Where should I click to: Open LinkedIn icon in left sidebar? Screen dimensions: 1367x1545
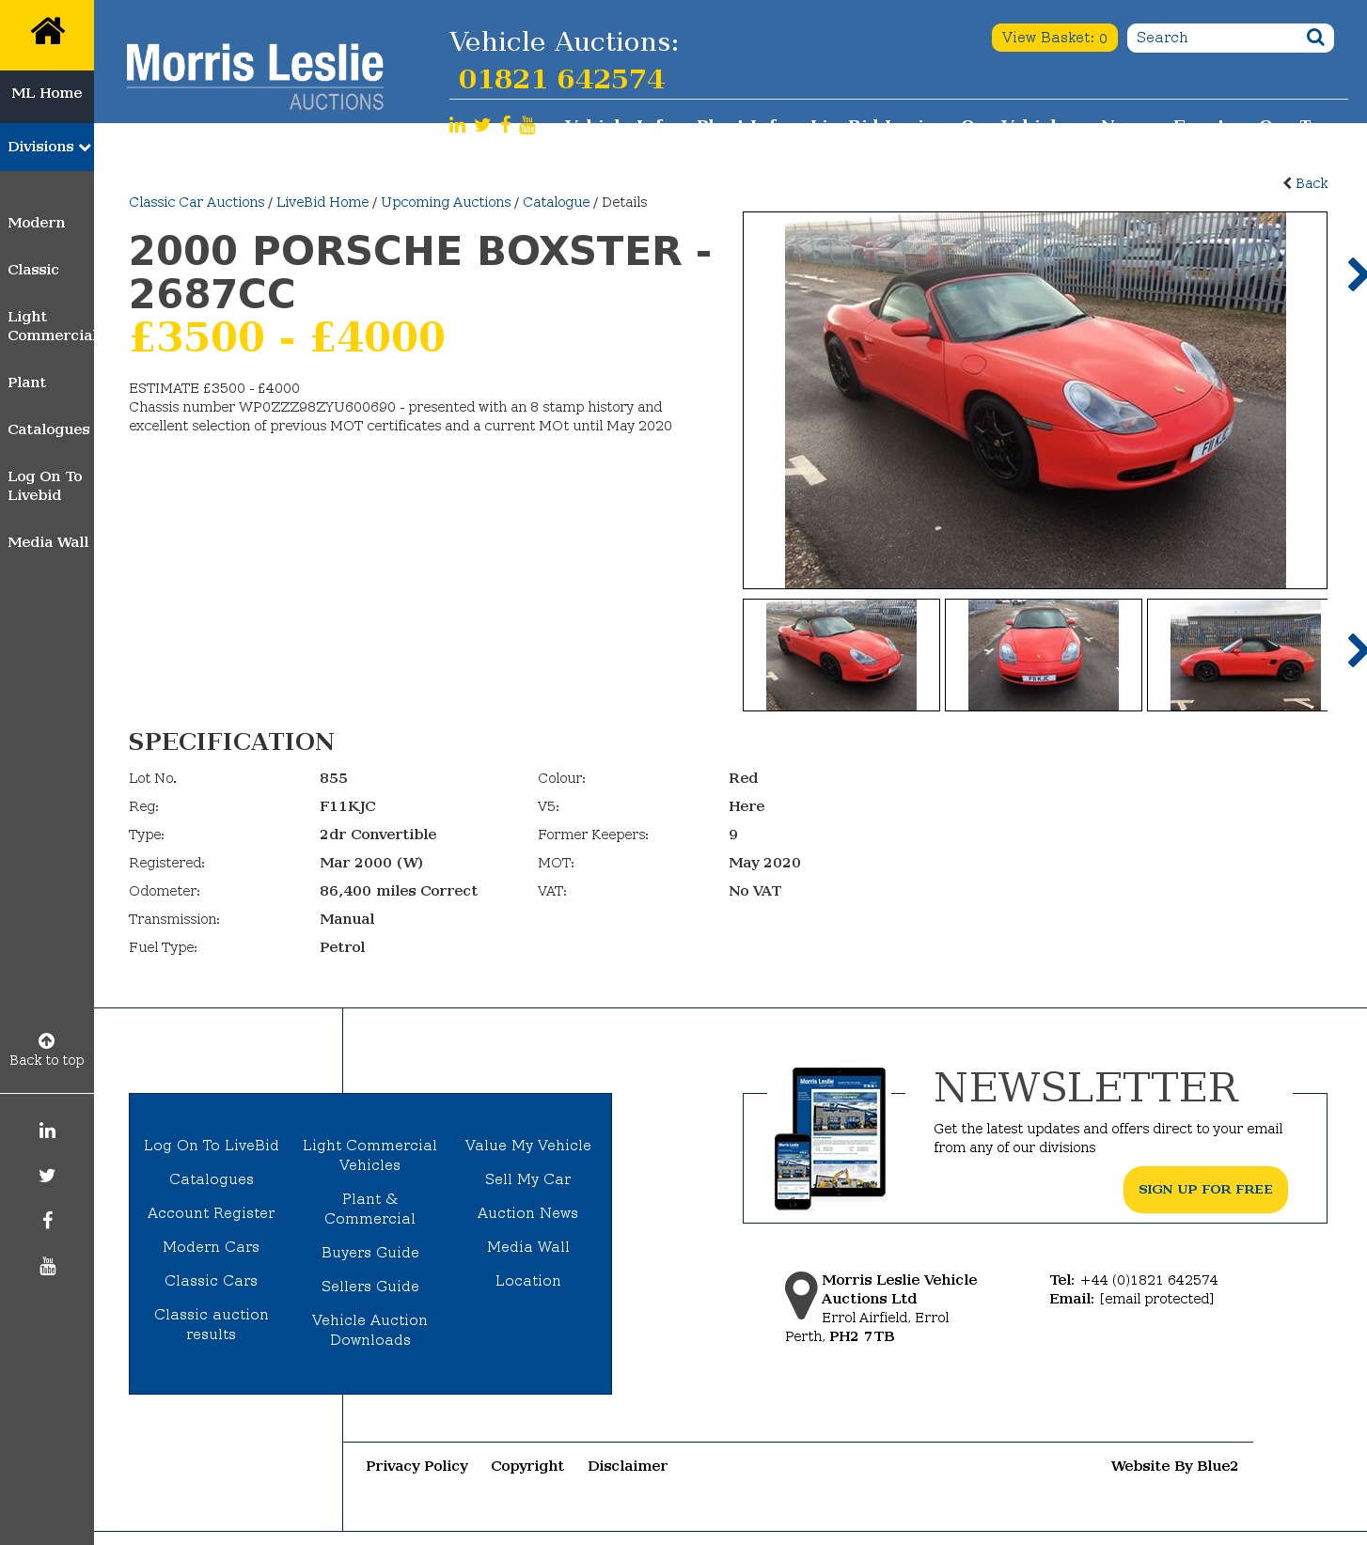coord(47,1131)
